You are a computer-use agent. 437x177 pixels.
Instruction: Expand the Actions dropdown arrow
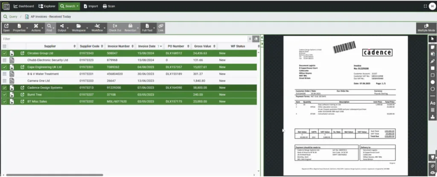(42, 28)
